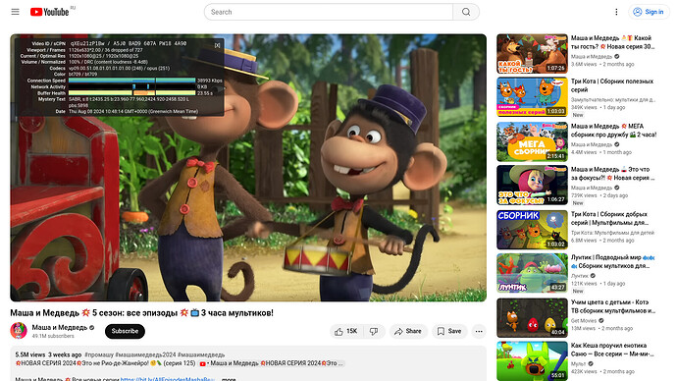Subscribe to Маша и Медведь channel
Viewport: 677px width, 381px height.
tap(125, 331)
